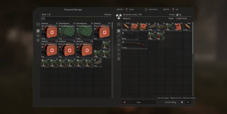Click the weight kettlebell icon

pos(182,102)
